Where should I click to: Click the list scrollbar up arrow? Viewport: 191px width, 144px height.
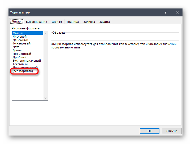pos(46,34)
